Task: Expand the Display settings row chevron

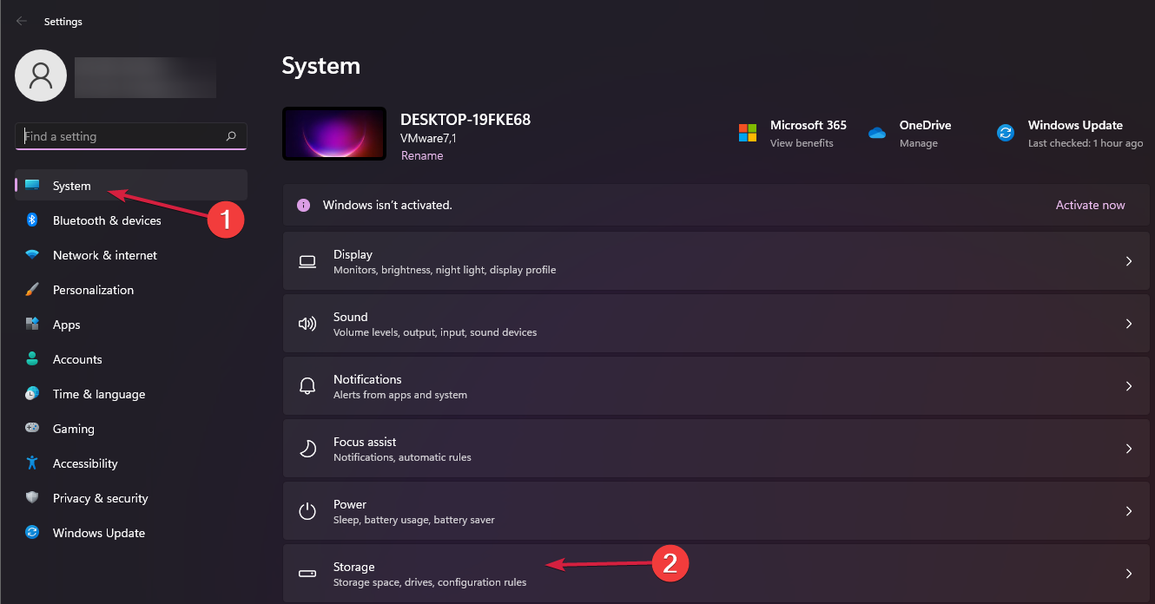Action: click(1129, 260)
